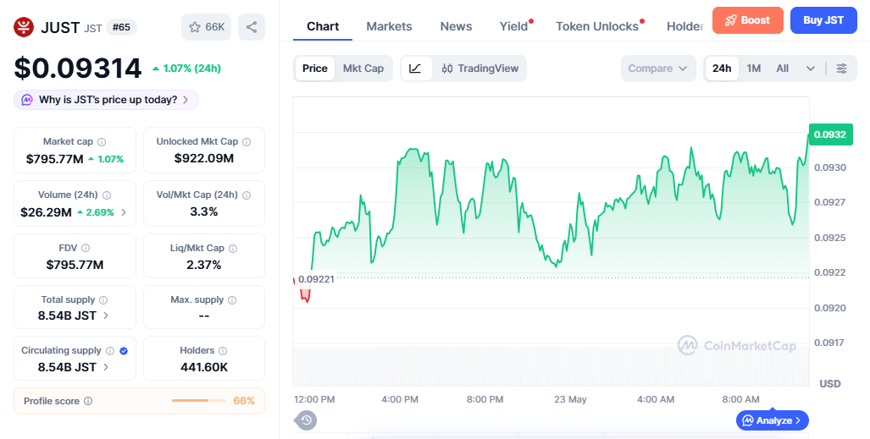870x439 pixels.
Task: Open the Compare dropdown
Action: coord(658,69)
